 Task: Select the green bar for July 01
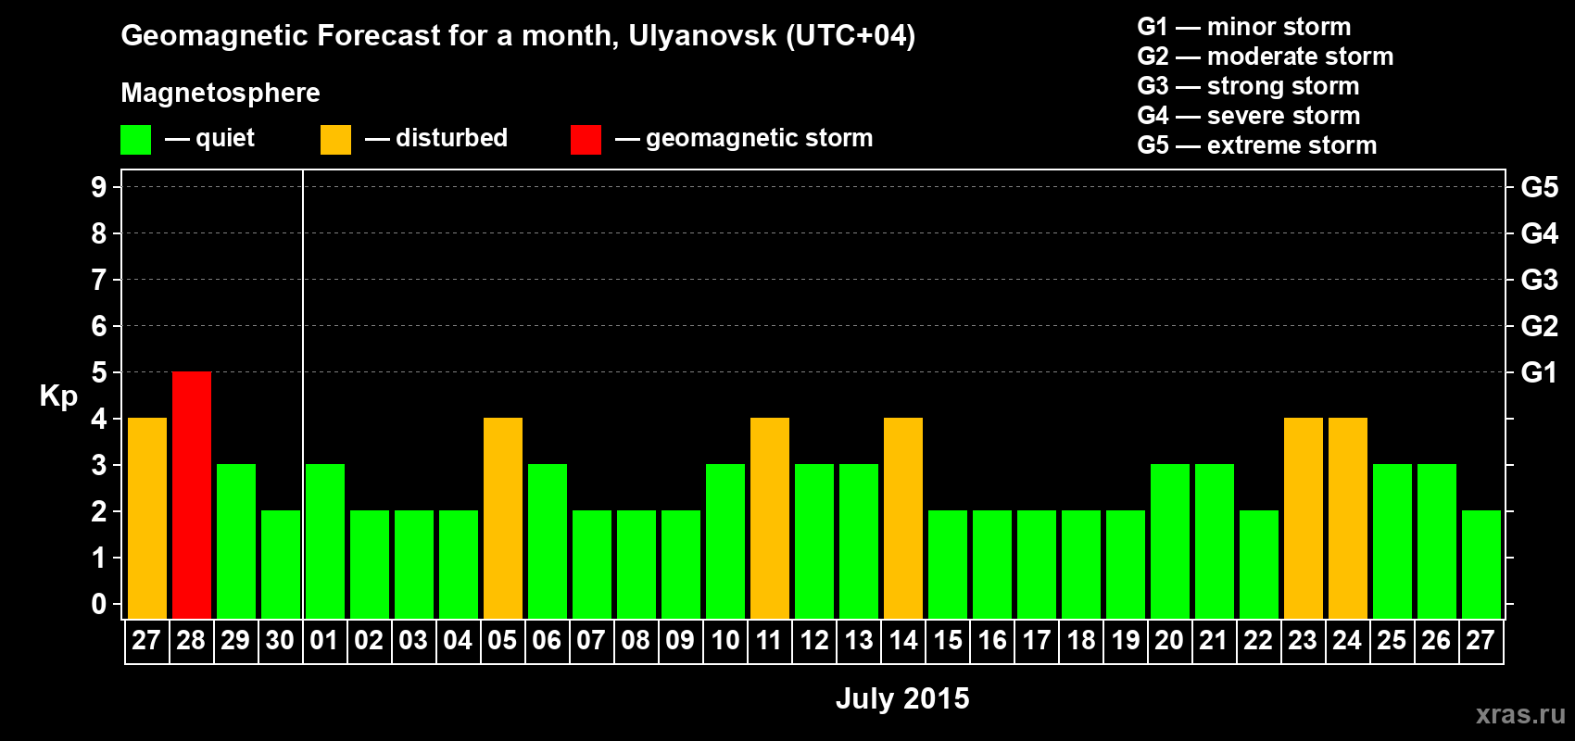click(325, 542)
